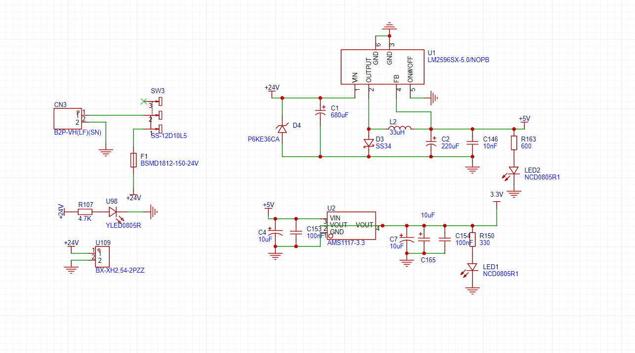Select the C2 220uF capacitor symbol

point(431,143)
